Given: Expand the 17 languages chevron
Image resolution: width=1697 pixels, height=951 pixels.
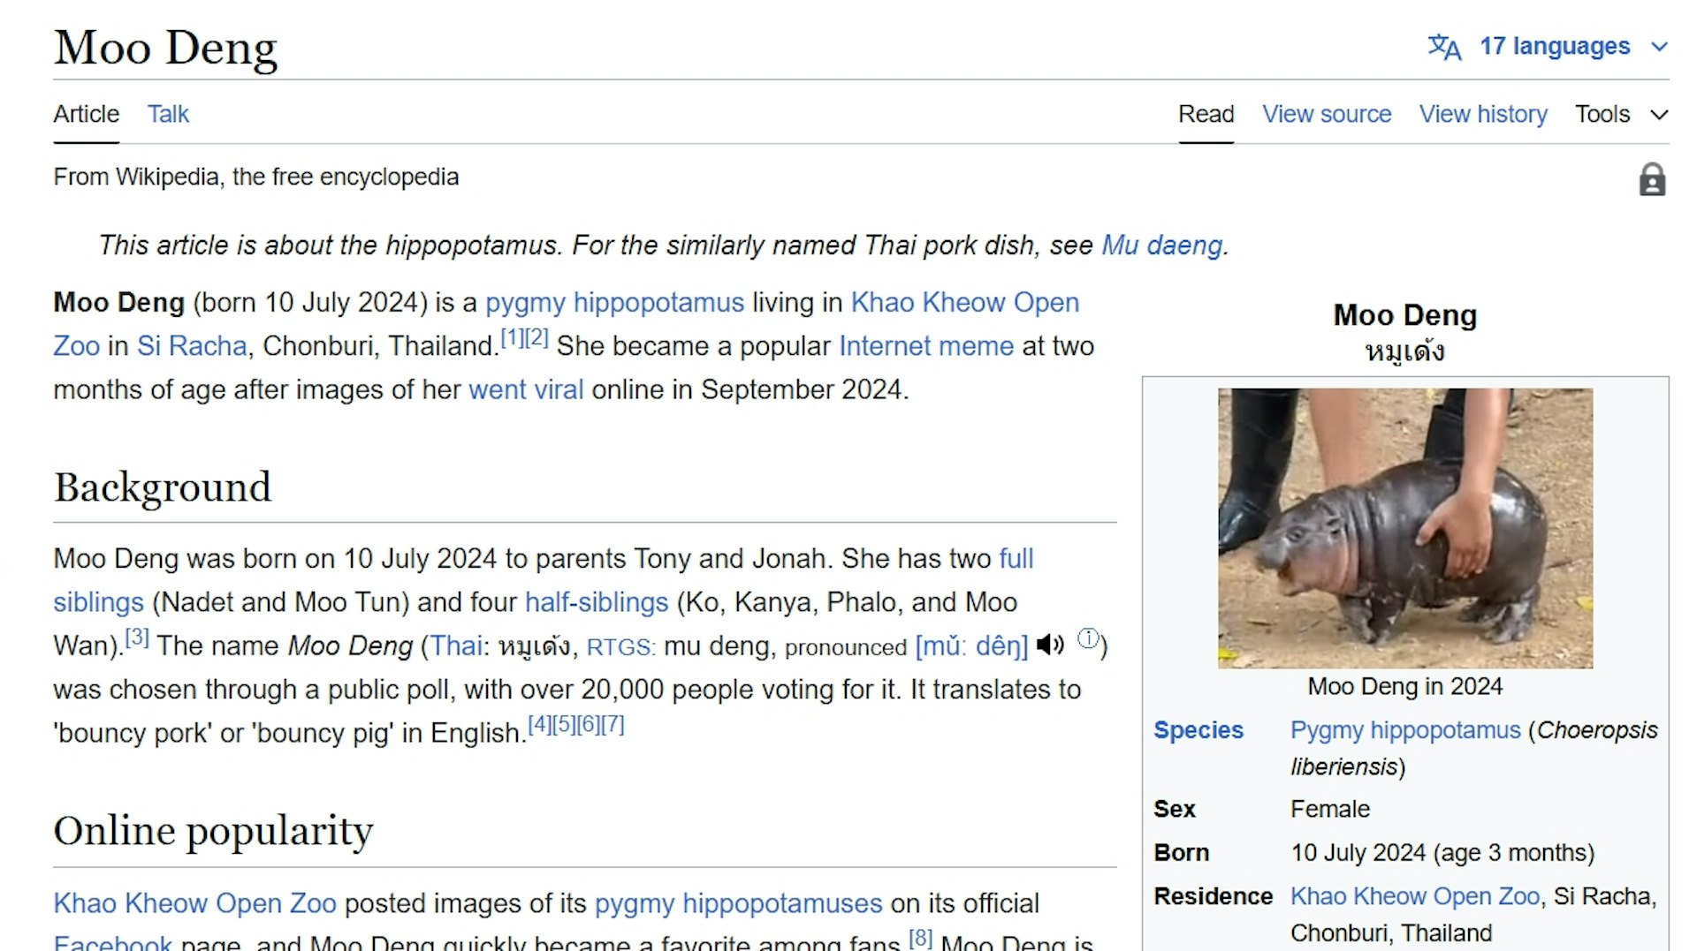Looking at the screenshot, I should tap(1659, 47).
